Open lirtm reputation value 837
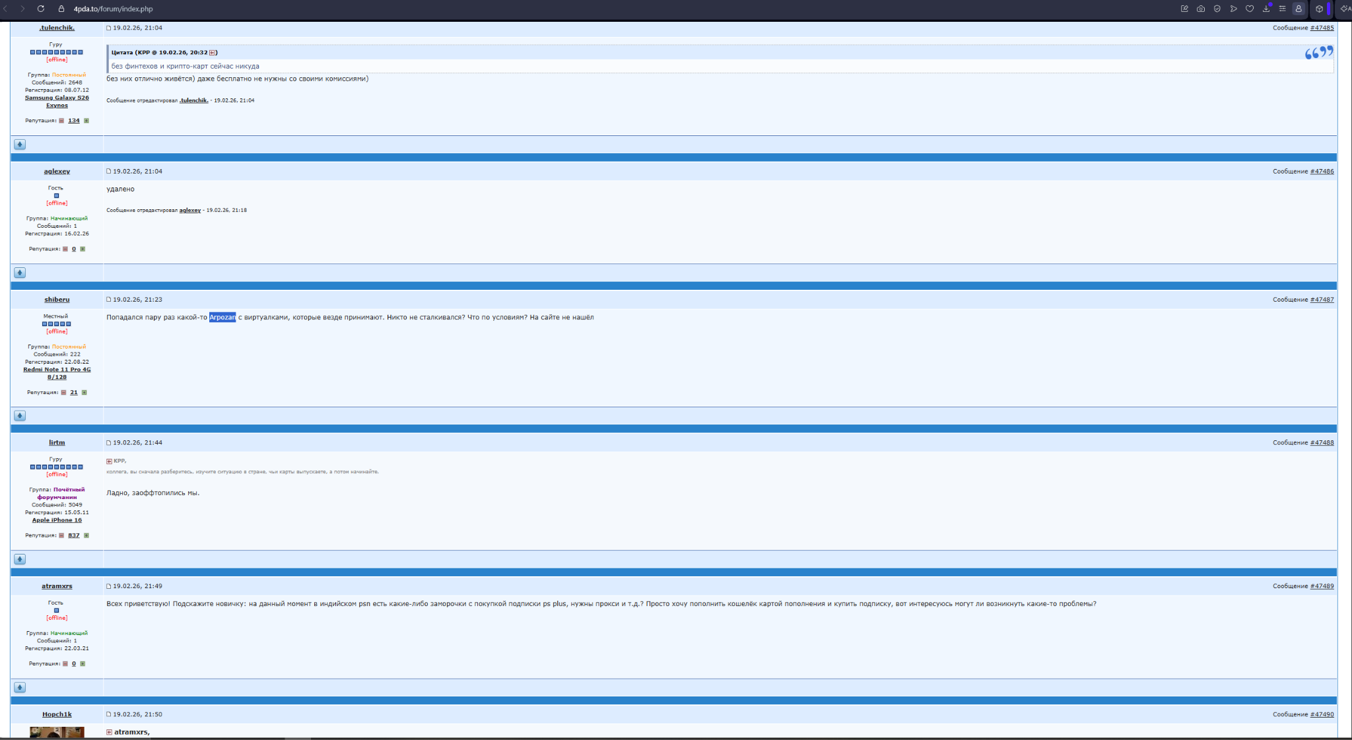 coord(74,535)
